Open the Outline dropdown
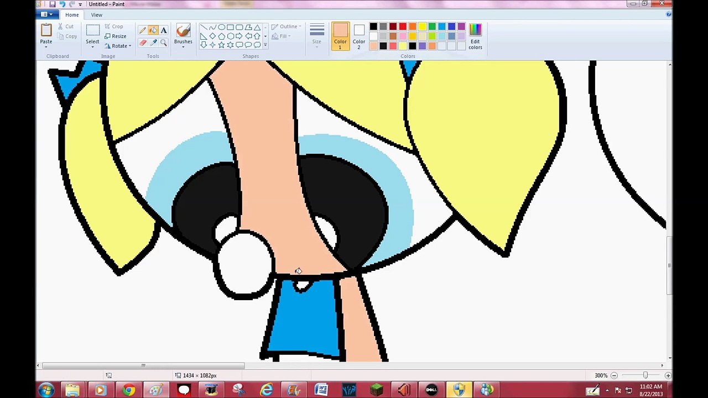This screenshot has width=708, height=398. (x=286, y=27)
